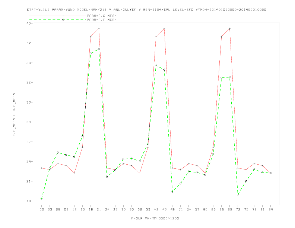
Task: Click x-axis tick label 30
Action: point(123,209)
